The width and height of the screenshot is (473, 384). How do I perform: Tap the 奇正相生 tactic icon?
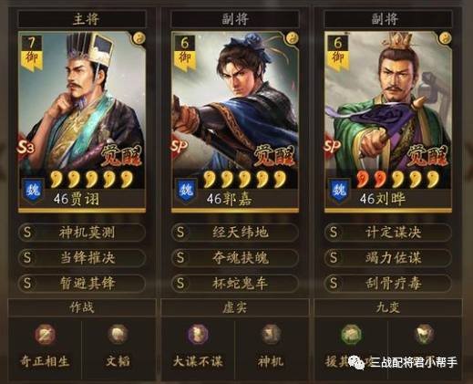coord(45,335)
